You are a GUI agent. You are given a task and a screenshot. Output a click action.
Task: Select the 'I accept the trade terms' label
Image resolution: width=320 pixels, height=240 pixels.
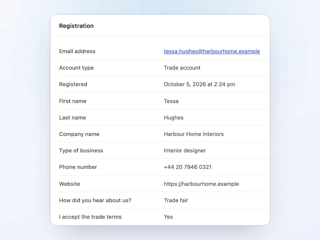pyautogui.click(x=90, y=217)
